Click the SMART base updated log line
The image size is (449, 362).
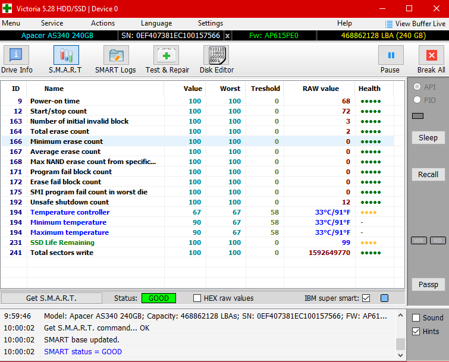point(81,339)
